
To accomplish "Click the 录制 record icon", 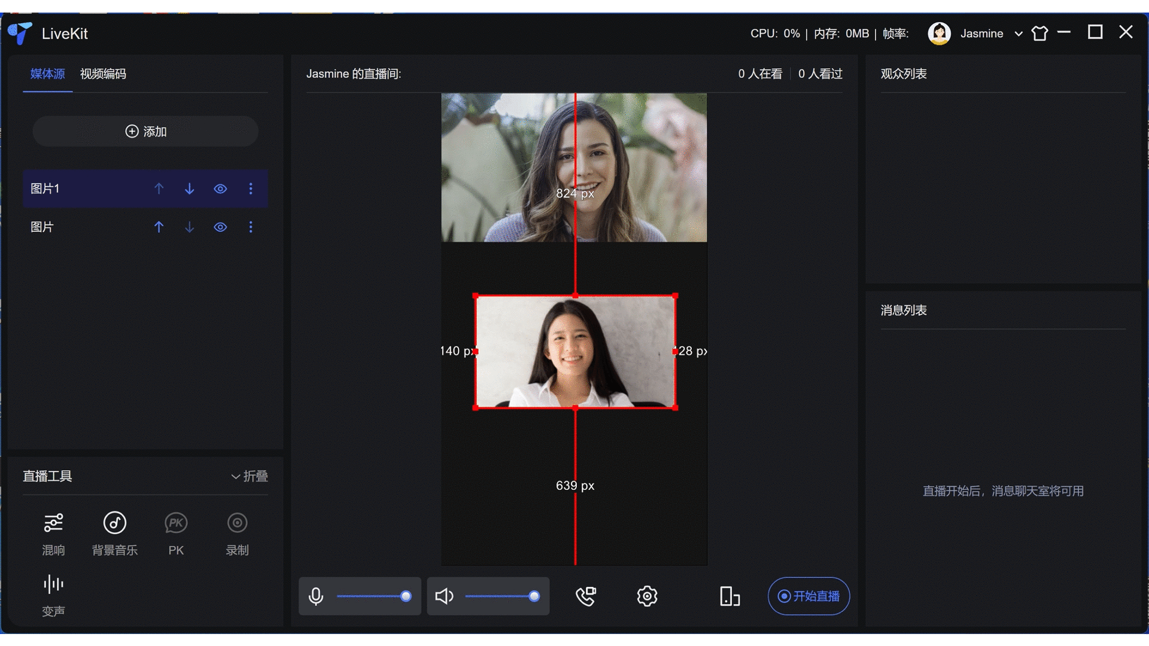I will pyautogui.click(x=237, y=523).
